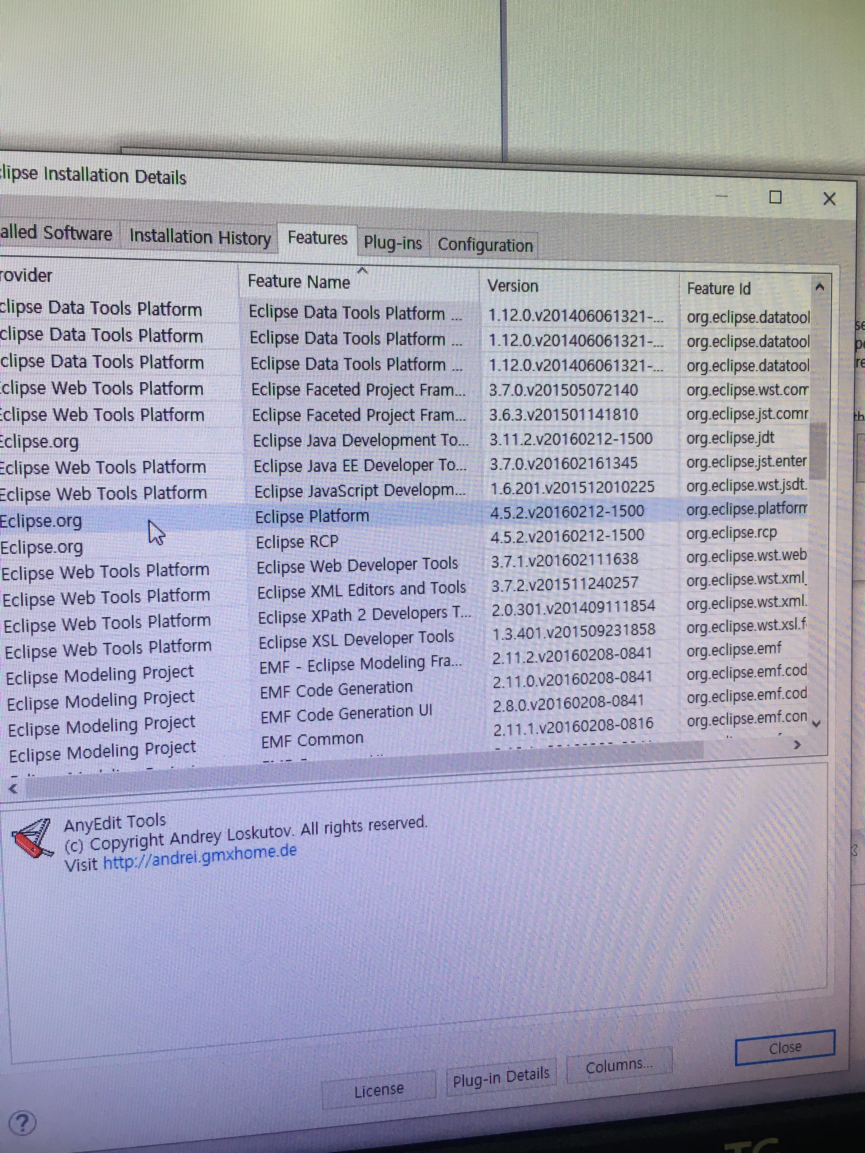This screenshot has height=1153, width=865.
Task: Close window with X icon
Action: 829,198
